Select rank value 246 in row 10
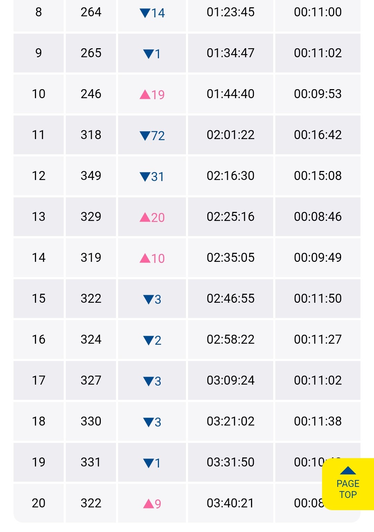The width and height of the screenshot is (374, 532). pos(91,94)
